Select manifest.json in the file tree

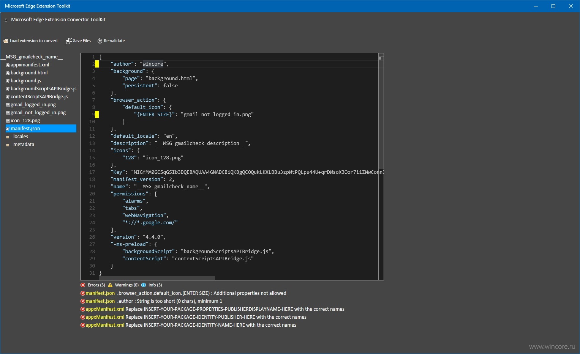(x=41, y=129)
